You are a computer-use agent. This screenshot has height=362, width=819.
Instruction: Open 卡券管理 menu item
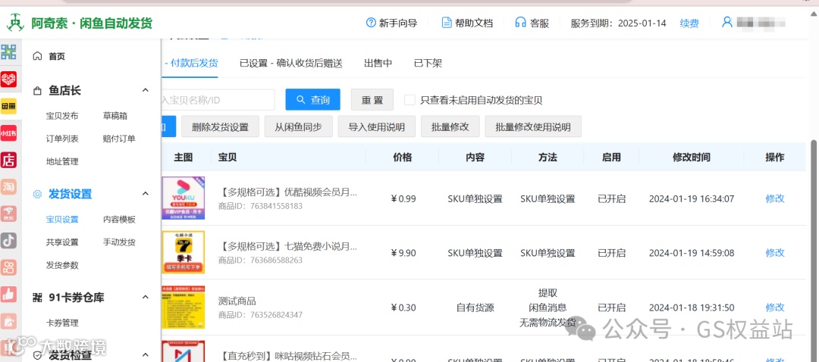click(x=62, y=323)
